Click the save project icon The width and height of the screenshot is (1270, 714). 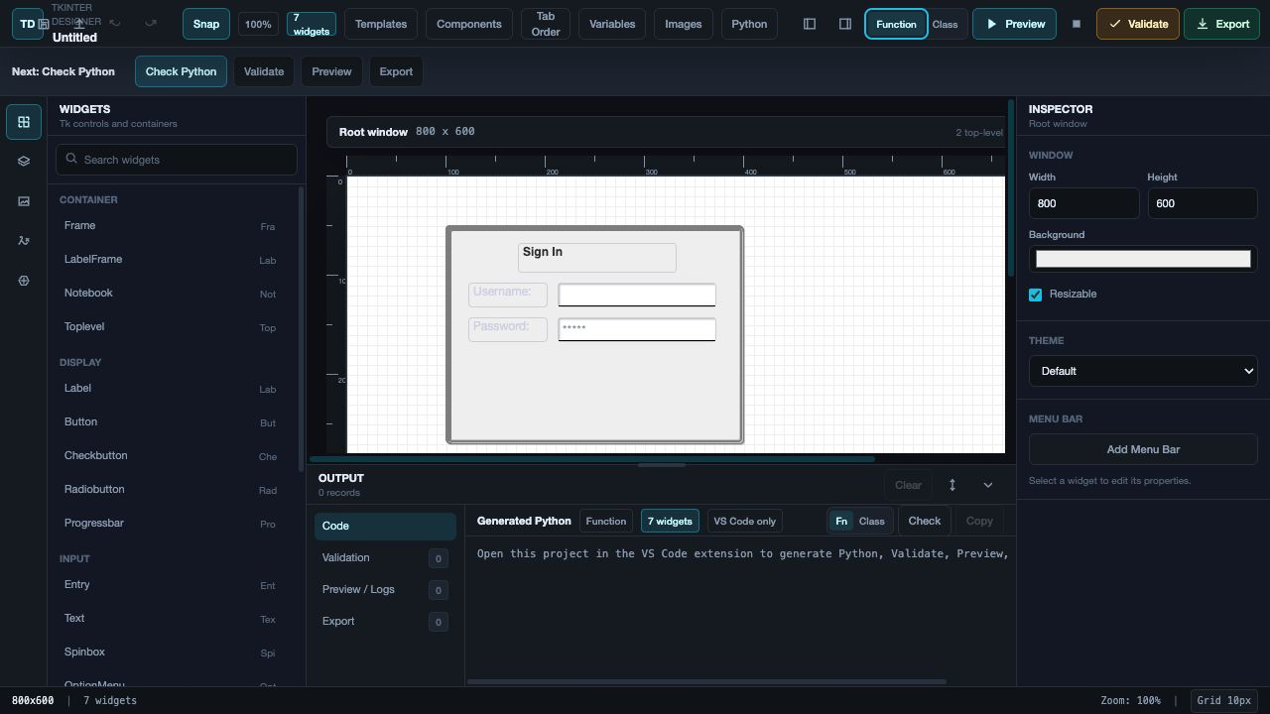44,24
